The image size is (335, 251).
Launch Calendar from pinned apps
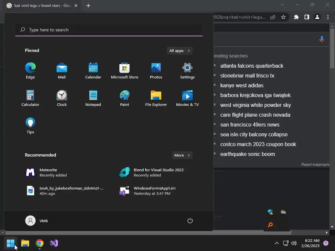pyautogui.click(x=93, y=71)
